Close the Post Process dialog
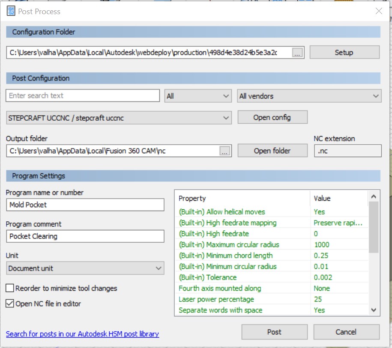Image resolution: width=392 pixels, height=348 pixels. 379,12
